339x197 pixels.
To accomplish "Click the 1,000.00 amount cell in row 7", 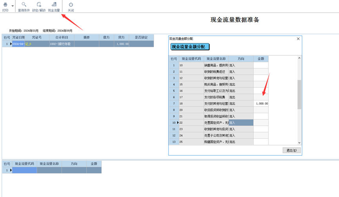I will (x=261, y=103).
